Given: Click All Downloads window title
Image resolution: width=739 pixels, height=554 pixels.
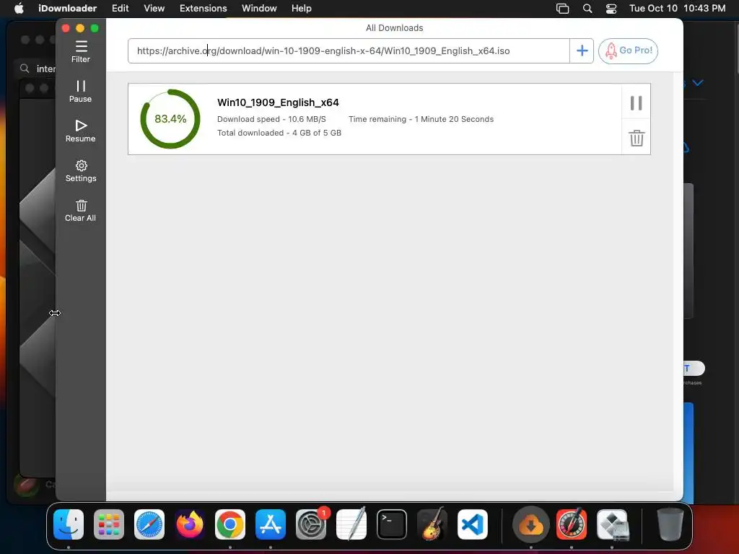Looking at the screenshot, I should tap(395, 28).
